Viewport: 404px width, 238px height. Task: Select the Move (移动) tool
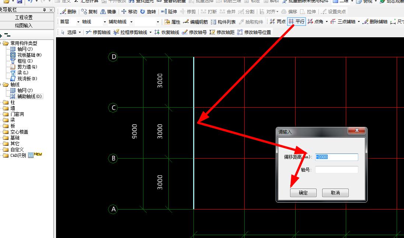[129, 11]
